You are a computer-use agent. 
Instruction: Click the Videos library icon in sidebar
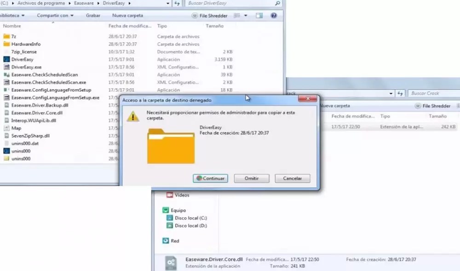pos(170,195)
